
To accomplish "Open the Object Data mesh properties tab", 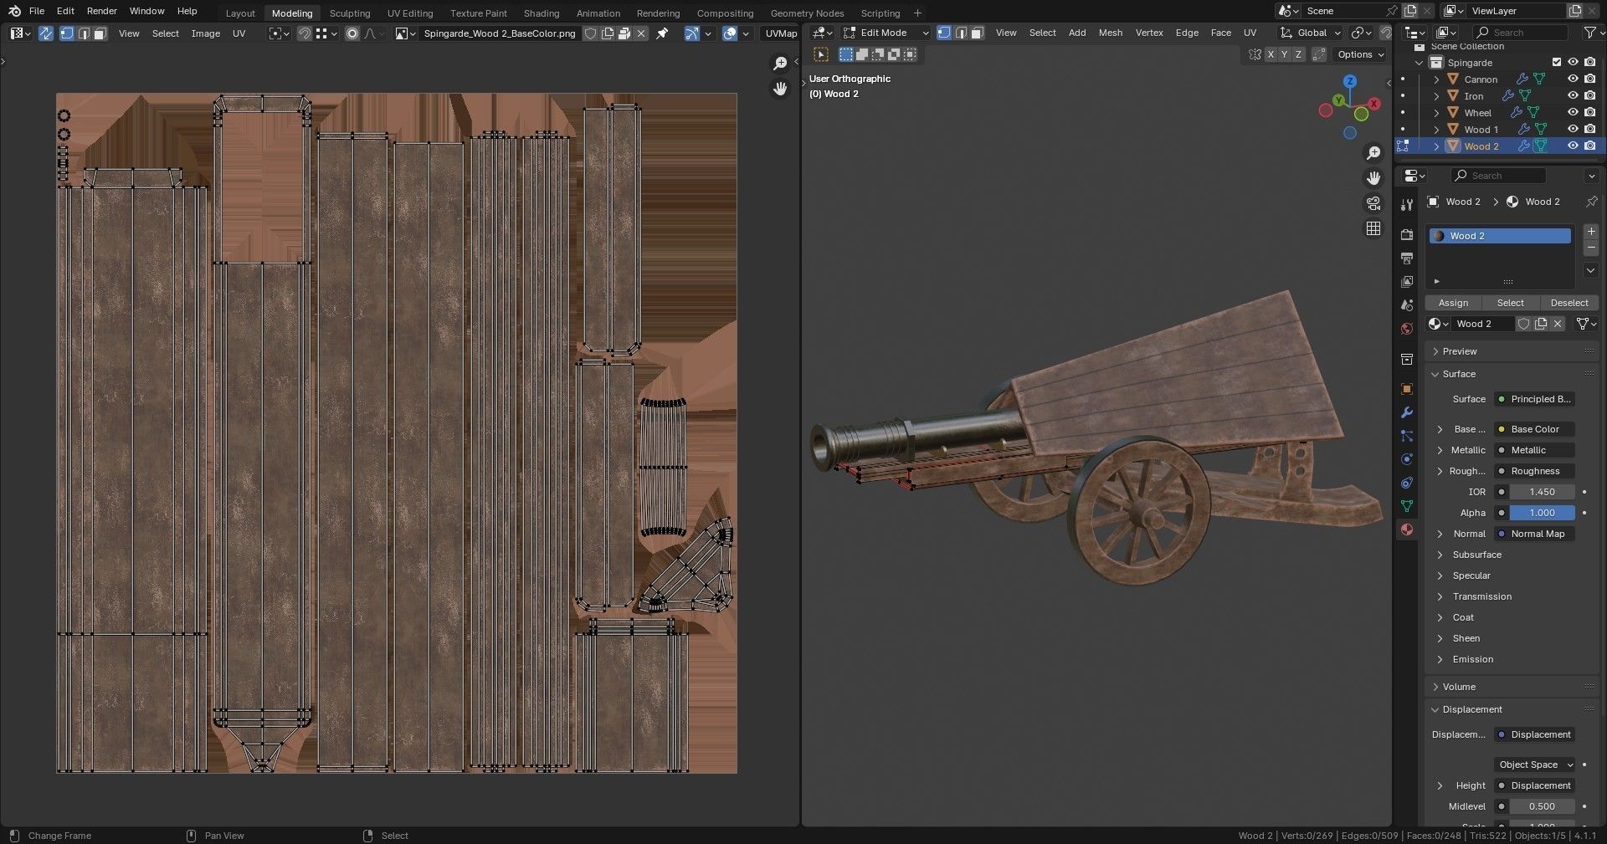I will (x=1407, y=506).
